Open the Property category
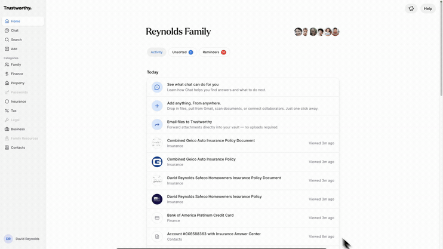443x249 pixels. pyautogui.click(x=17, y=83)
